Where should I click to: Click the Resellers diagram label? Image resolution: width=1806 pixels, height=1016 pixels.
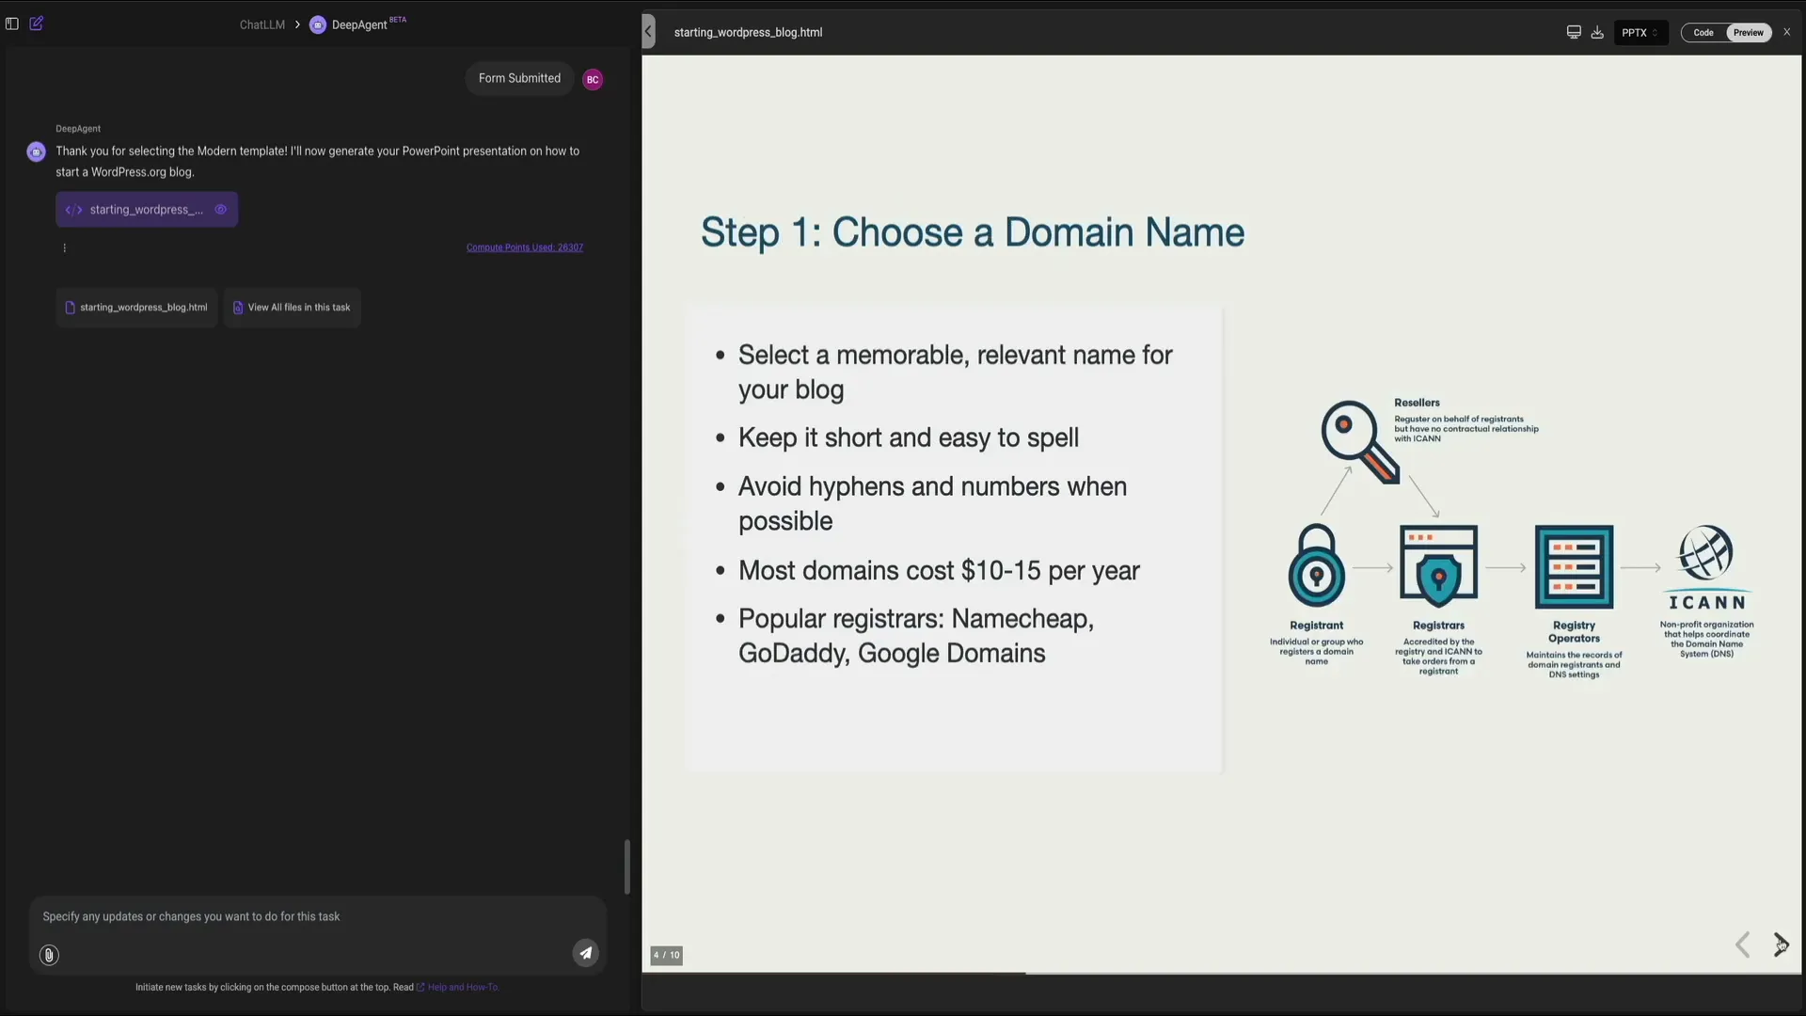1417,403
